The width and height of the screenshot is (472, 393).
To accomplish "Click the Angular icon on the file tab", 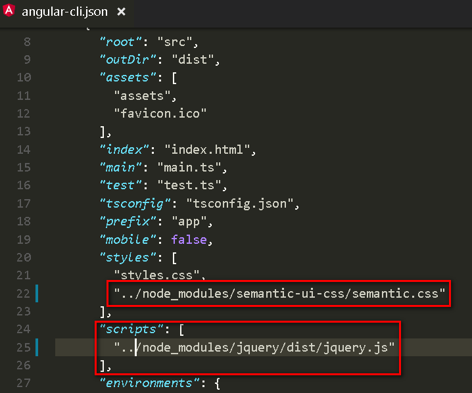I will (x=9, y=11).
